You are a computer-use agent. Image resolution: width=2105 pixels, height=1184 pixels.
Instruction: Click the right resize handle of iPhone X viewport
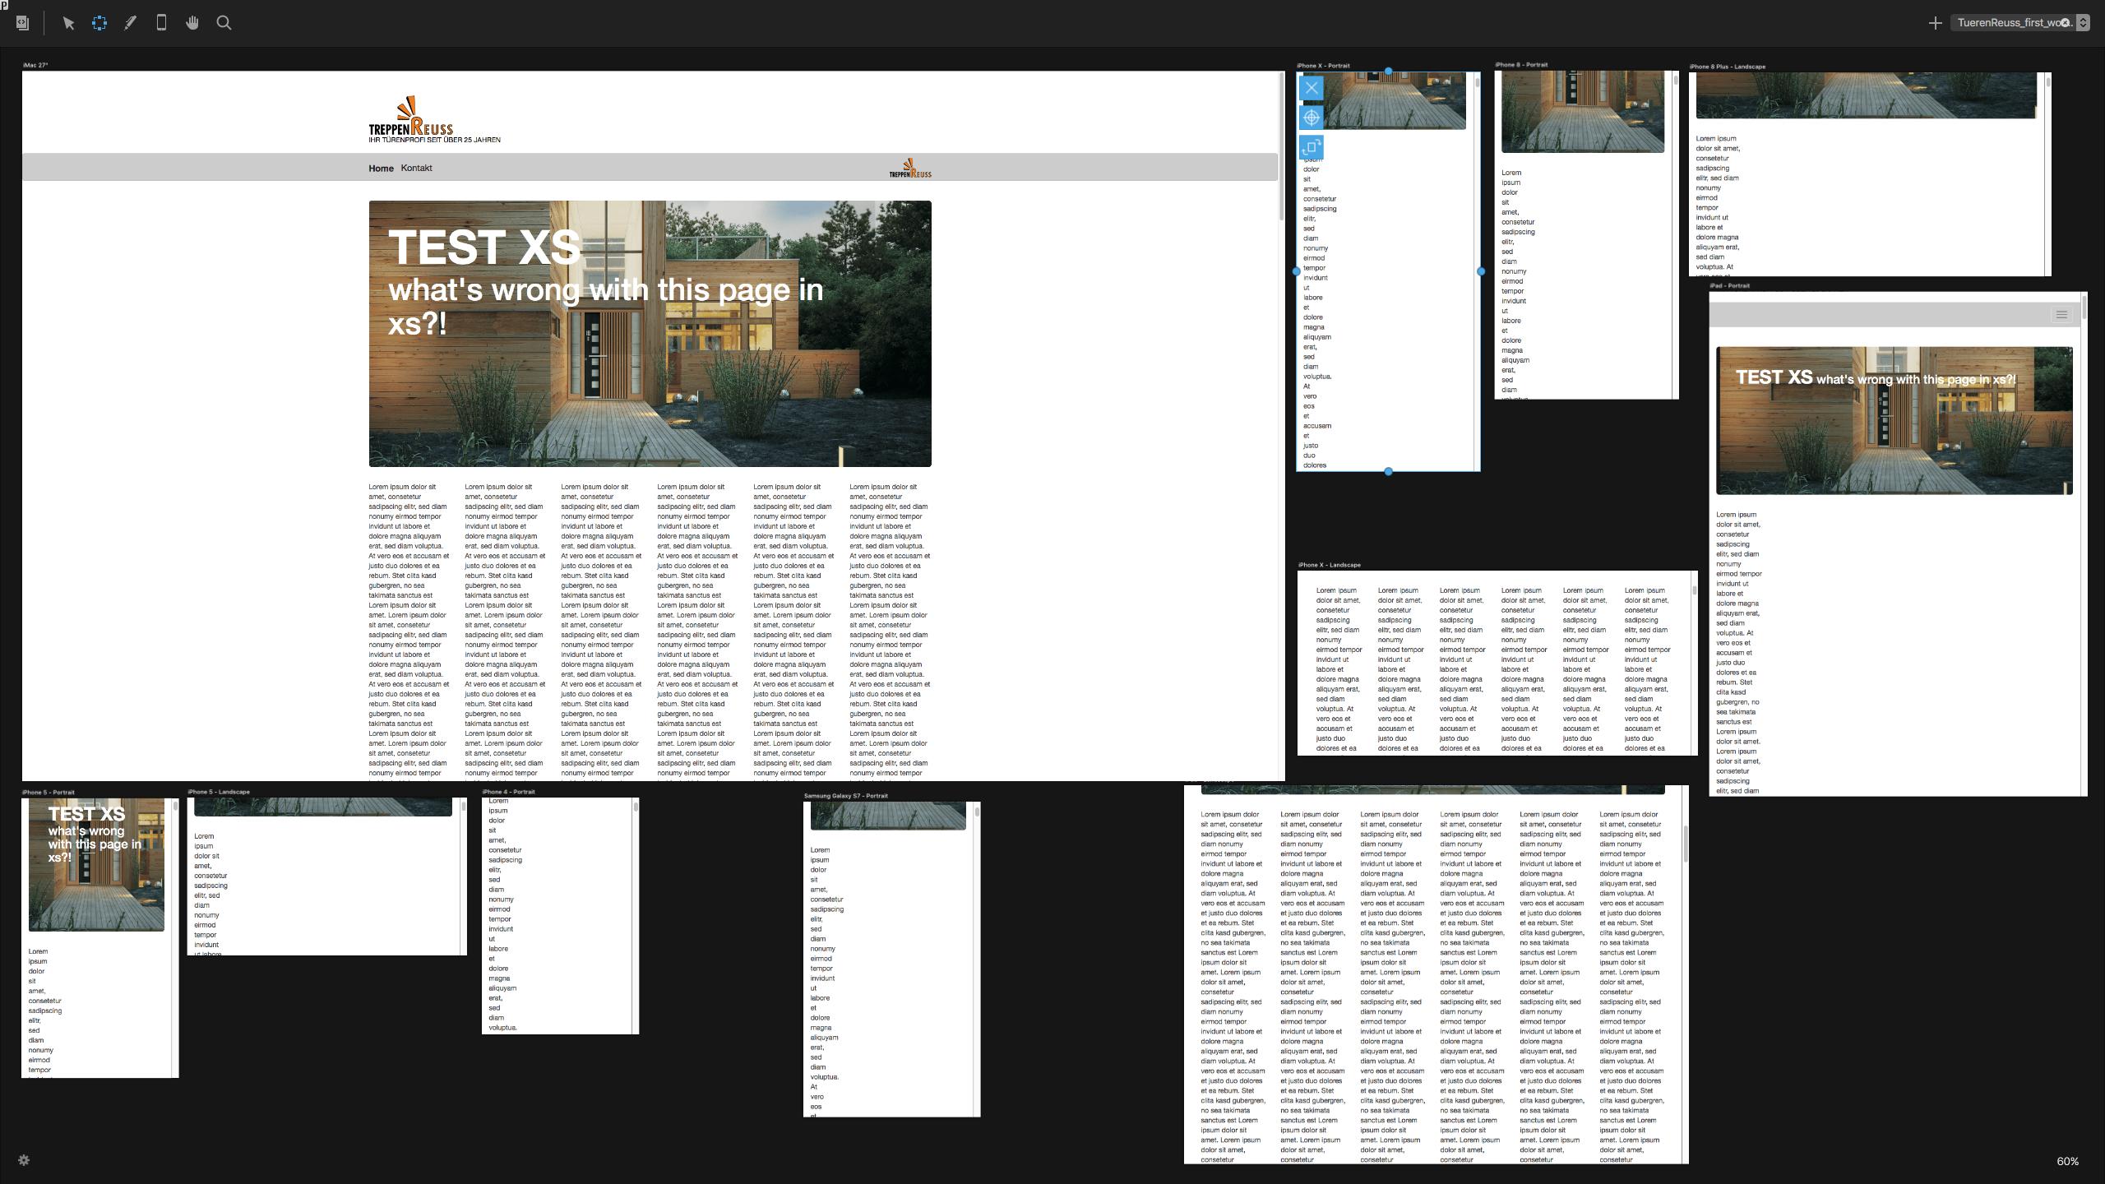pyautogui.click(x=1481, y=271)
